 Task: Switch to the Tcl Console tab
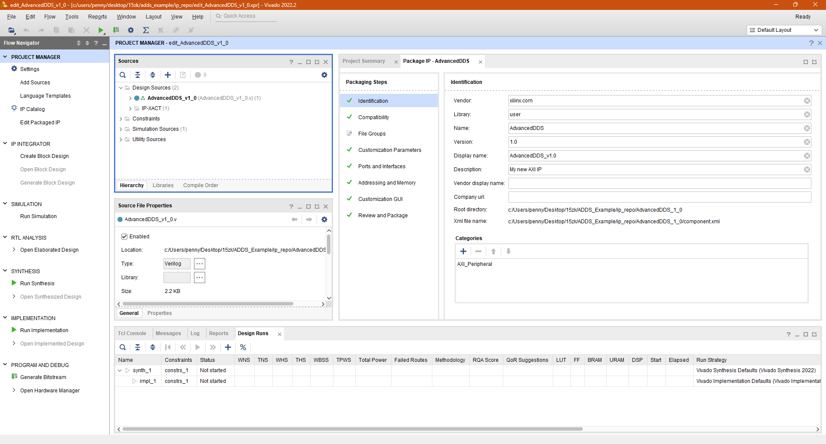pos(132,333)
